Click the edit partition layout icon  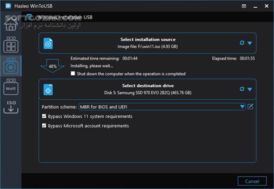[x=250, y=107]
